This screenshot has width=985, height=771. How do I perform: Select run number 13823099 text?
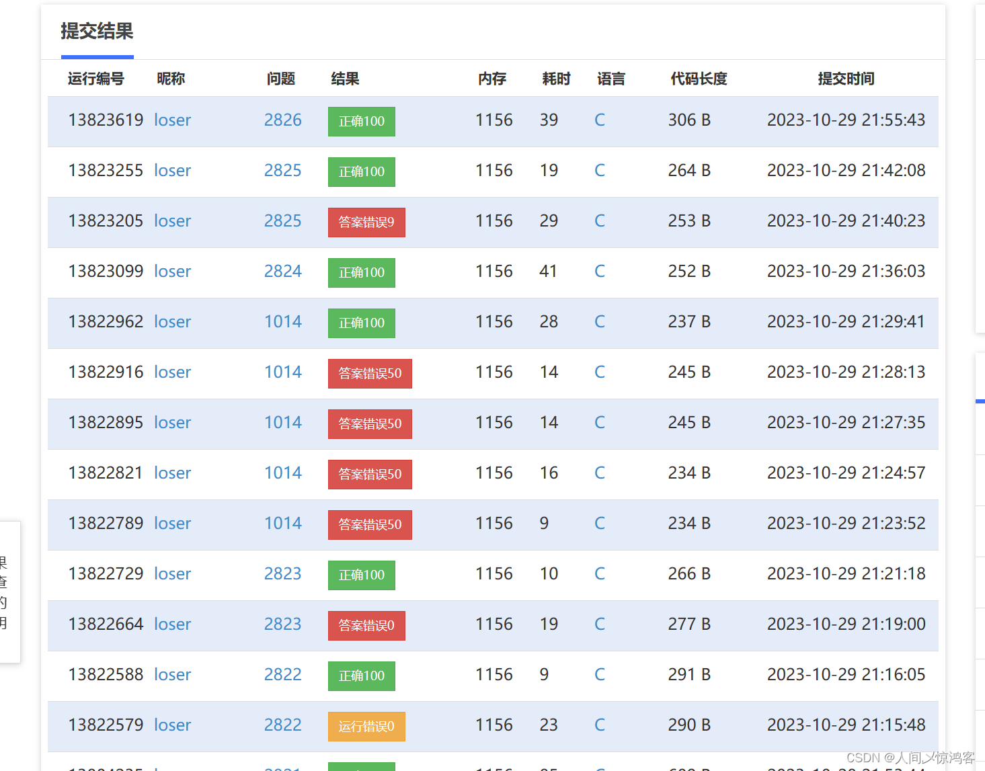(x=106, y=272)
